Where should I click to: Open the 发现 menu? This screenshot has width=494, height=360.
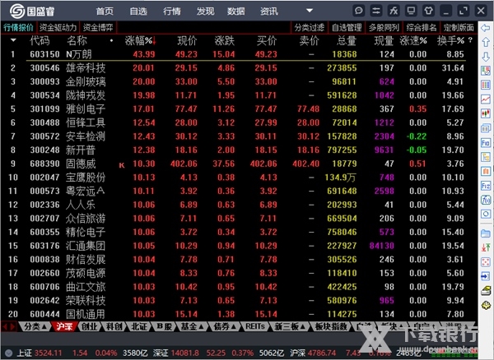click(x=205, y=12)
